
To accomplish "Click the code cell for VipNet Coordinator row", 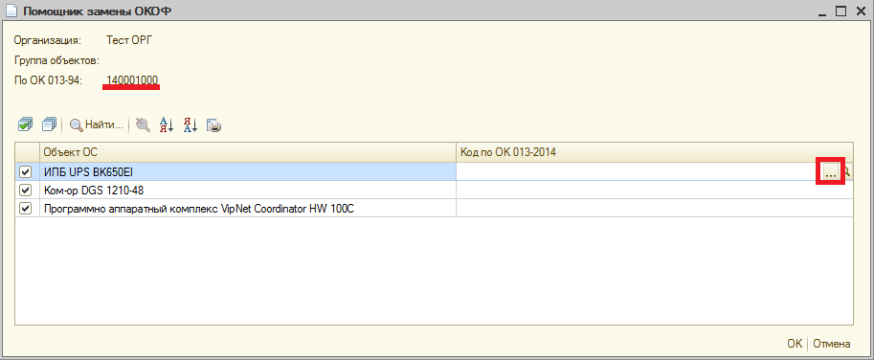I will click(x=655, y=209).
